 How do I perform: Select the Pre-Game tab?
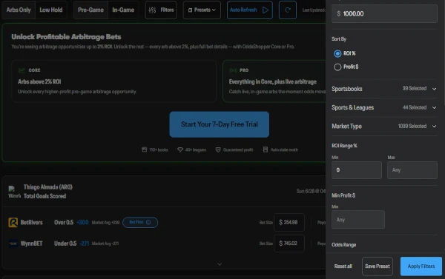point(90,10)
